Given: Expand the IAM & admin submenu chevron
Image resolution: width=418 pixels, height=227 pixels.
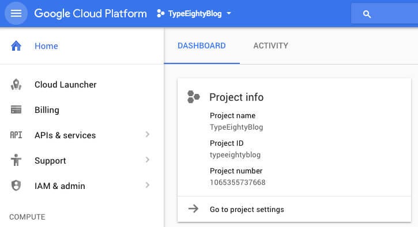Looking at the screenshot, I should (148, 185).
